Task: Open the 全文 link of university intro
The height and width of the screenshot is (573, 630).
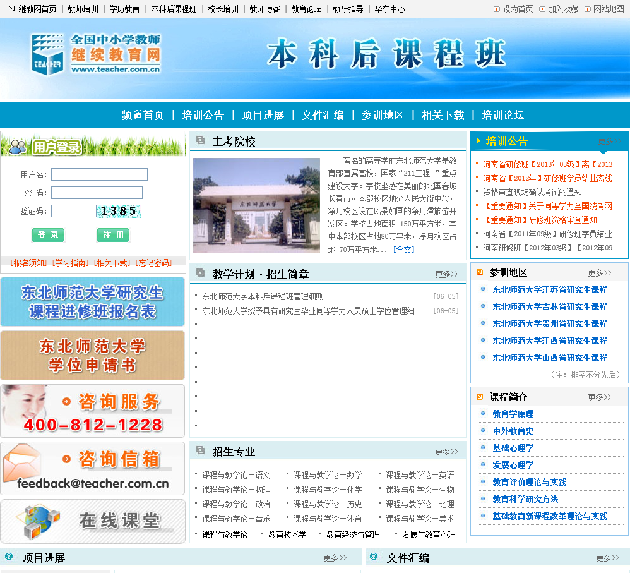Action: click(x=404, y=250)
